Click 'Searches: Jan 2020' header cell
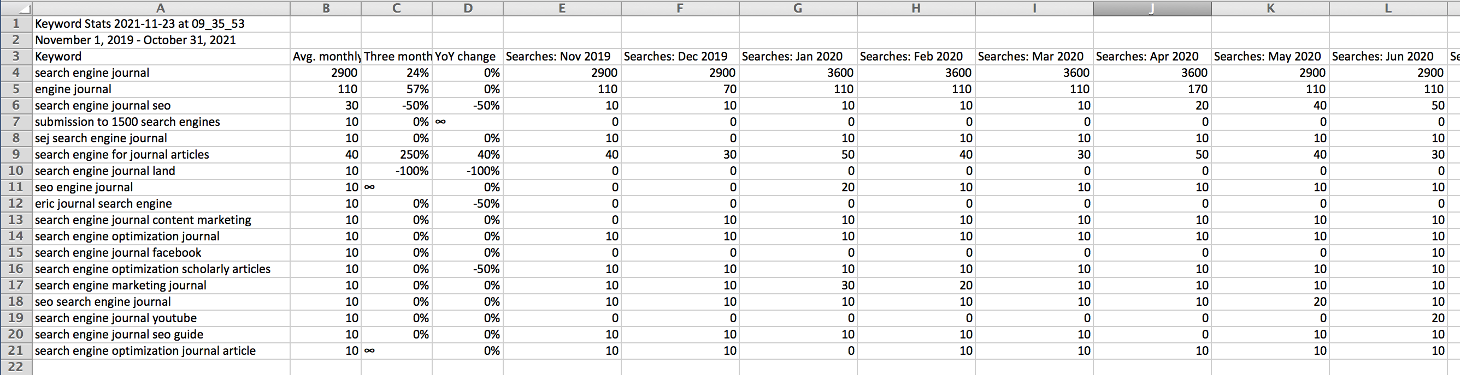 click(x=798, y=57)
